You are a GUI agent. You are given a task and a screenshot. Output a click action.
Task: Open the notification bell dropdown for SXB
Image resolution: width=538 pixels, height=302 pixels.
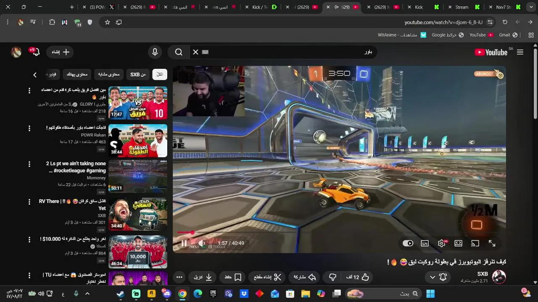click(x=438, y=277)
